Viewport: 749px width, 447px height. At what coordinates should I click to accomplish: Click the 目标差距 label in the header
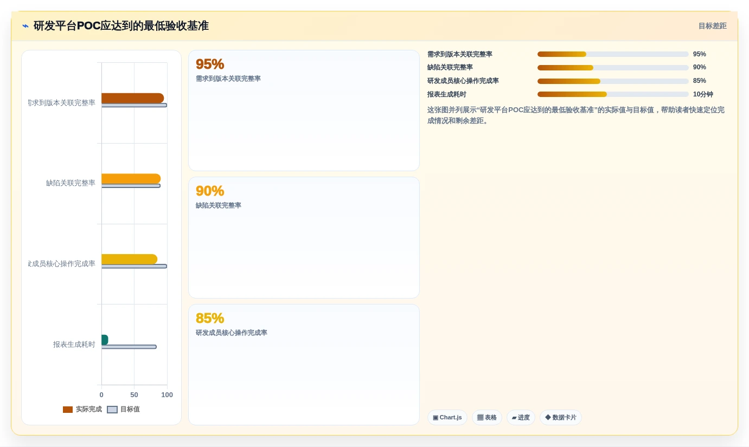coord(712,26)
